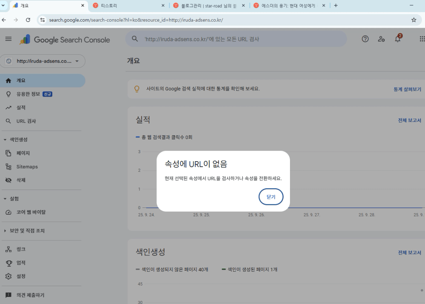Open 전체 보고서 link for the 실적 card
425x304 pixels.
pos(409,120)
